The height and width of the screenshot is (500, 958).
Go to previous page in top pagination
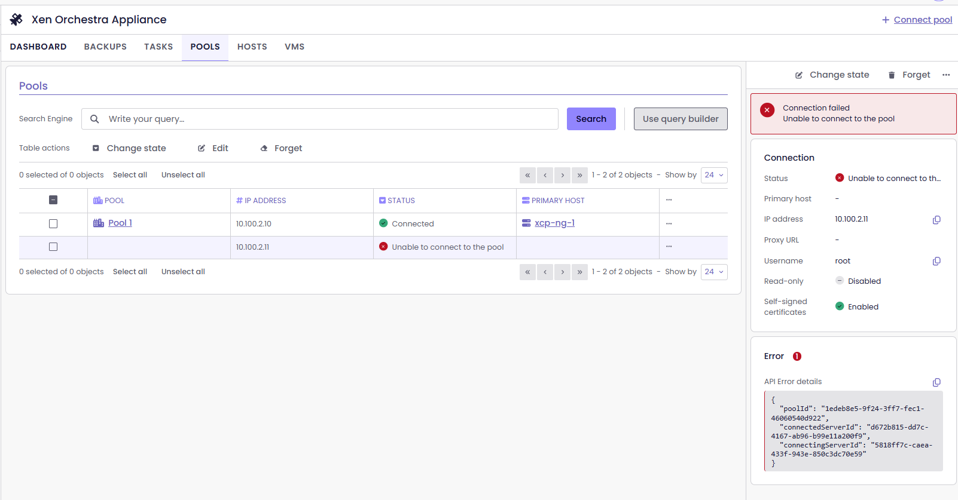(545, 175)
